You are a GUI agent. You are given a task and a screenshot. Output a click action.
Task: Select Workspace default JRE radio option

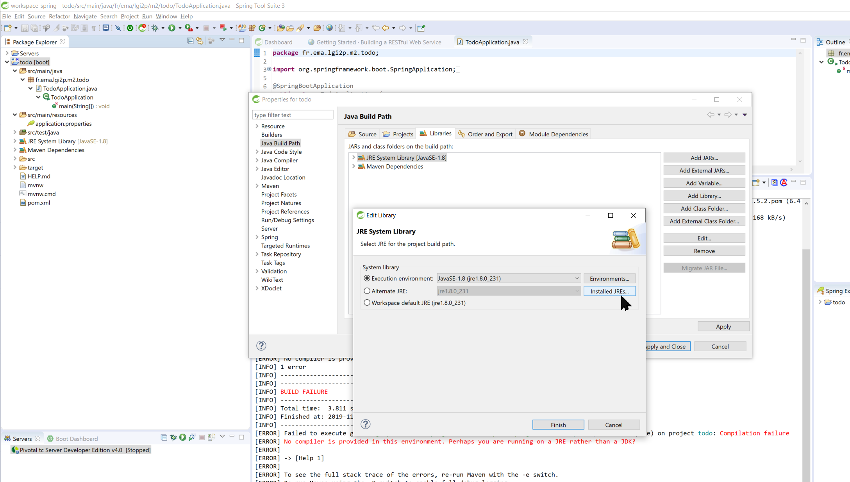367,302
